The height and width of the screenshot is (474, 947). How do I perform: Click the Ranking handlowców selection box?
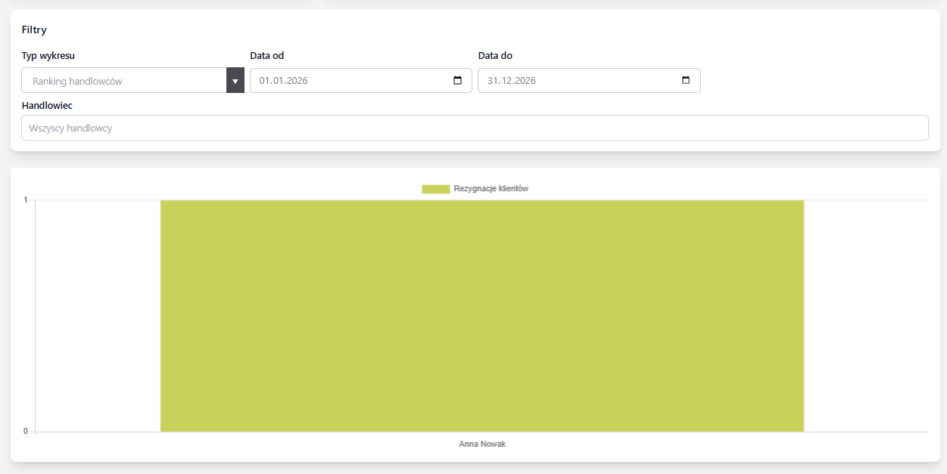[124, 81]
